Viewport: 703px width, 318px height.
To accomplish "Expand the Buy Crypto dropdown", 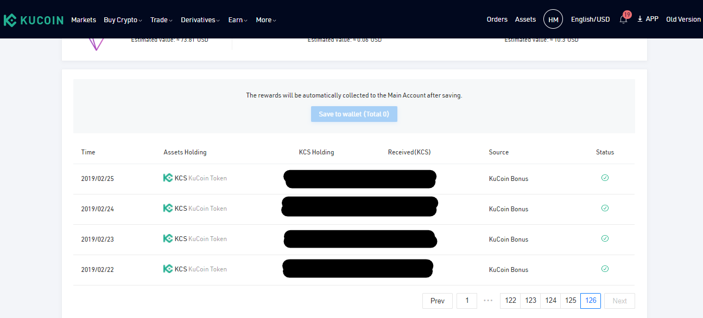I will [x=123, y=20].
